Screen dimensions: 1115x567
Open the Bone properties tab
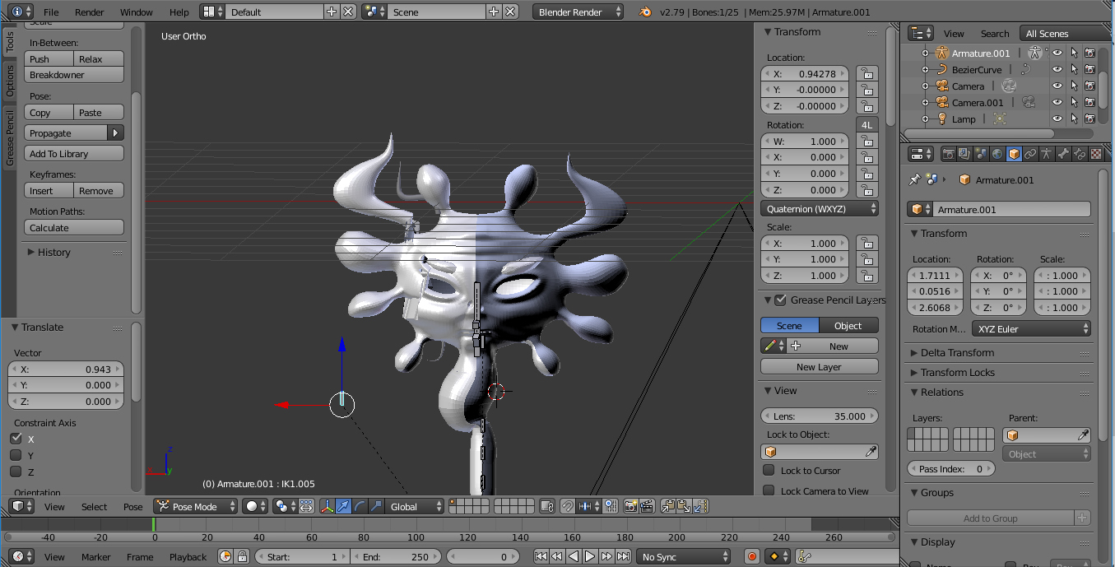pyautogui.click(x=1063, y=154)
